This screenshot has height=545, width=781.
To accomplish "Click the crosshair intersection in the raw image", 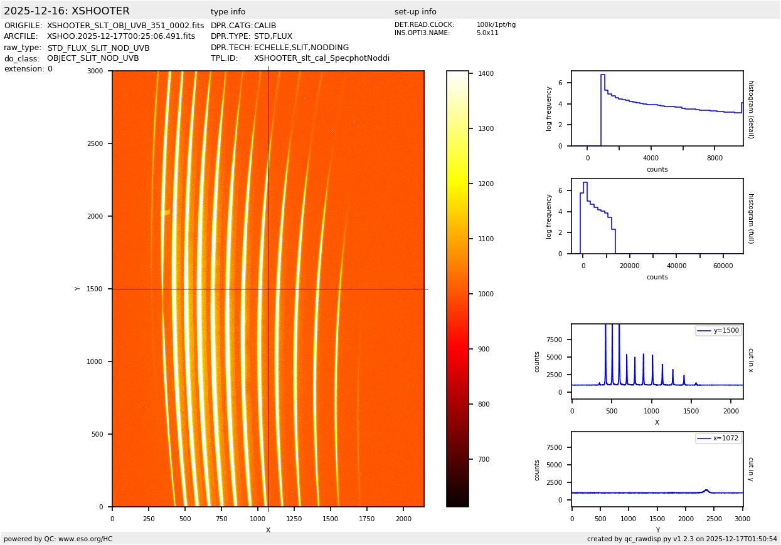I will click(268, 289).
